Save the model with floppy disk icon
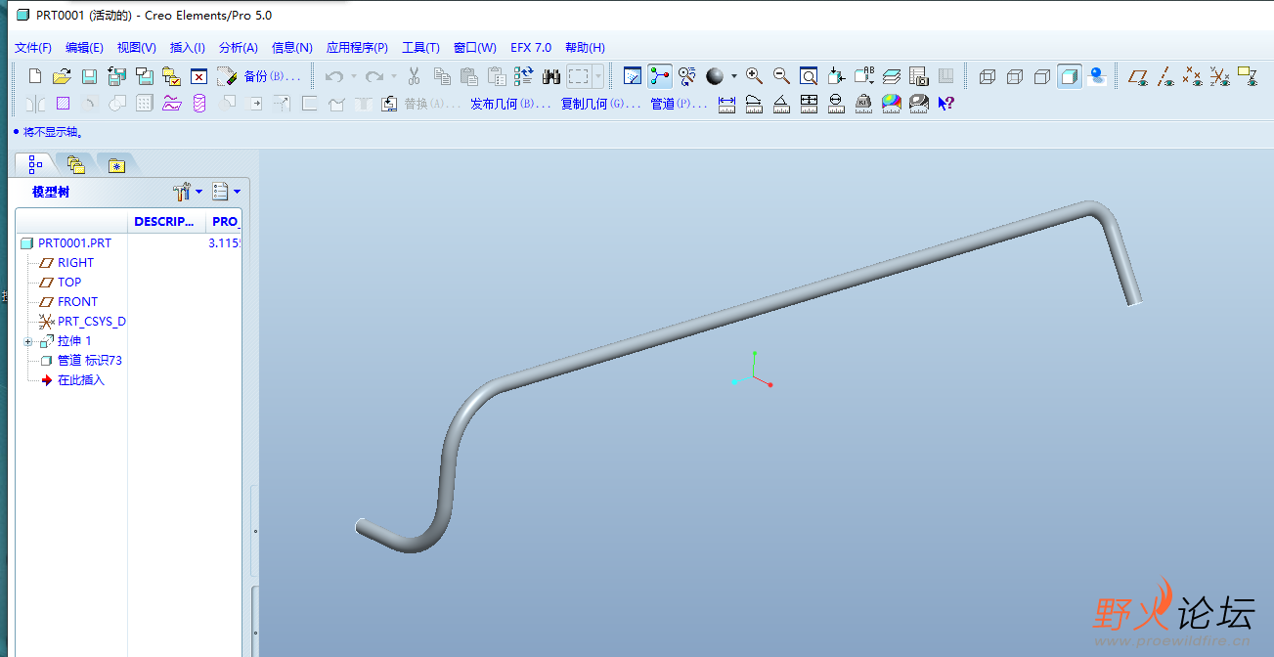This screenshot has height=657, width=1274. coord(89,76)
